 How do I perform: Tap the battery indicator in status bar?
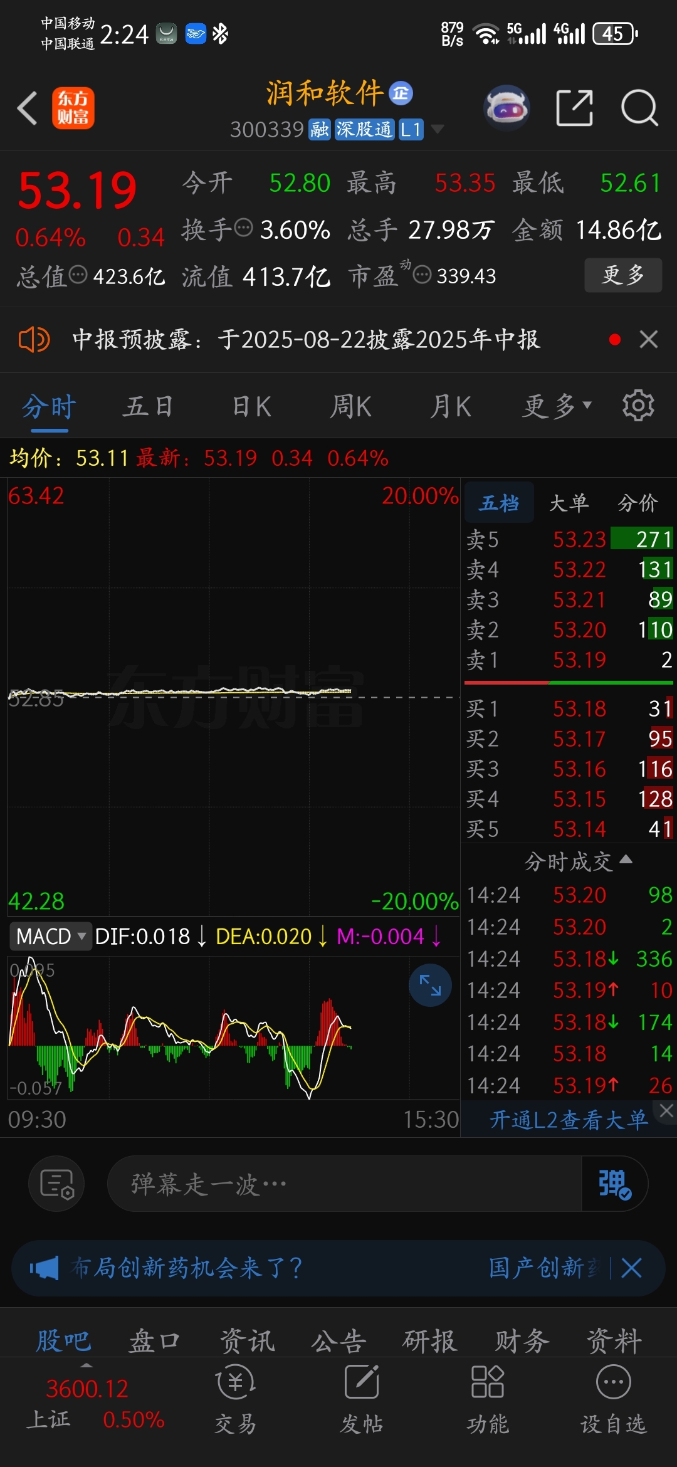click(616, 33)
